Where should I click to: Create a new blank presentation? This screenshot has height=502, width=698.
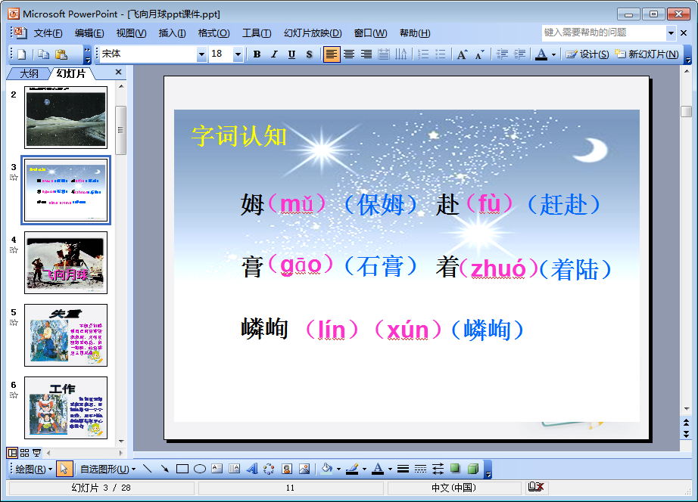tap(21, 54)
